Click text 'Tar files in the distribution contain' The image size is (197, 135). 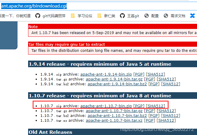tap(114, 51)
